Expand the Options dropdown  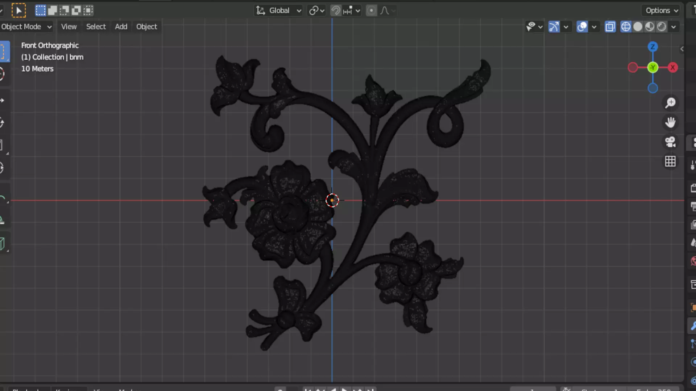point(661,10)
